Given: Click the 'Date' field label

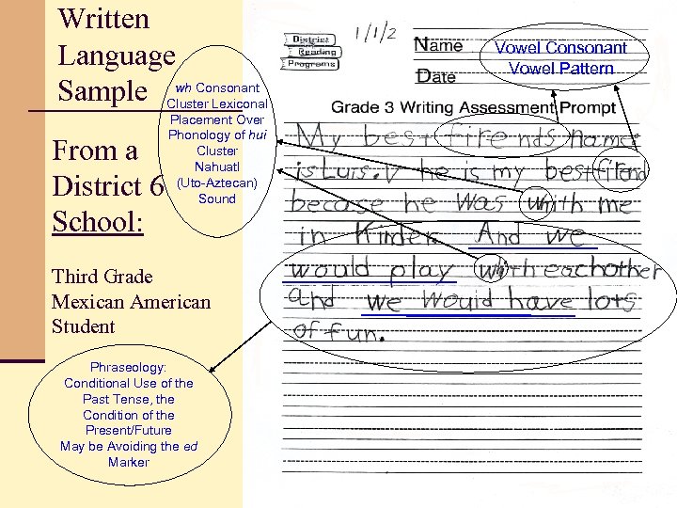Looking at the screenshot, I should (435, 77).
